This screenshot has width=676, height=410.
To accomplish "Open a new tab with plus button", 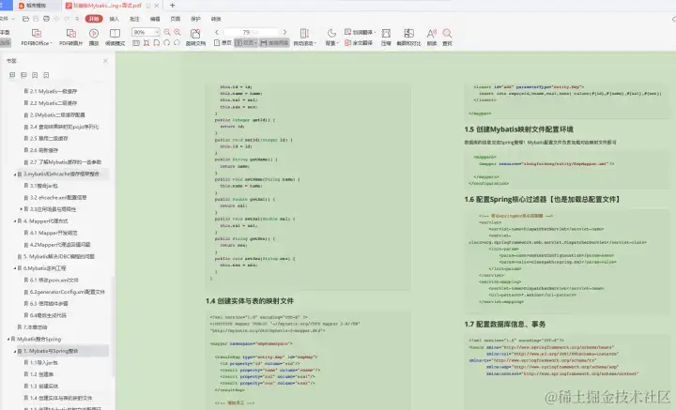I will point(173,6).
